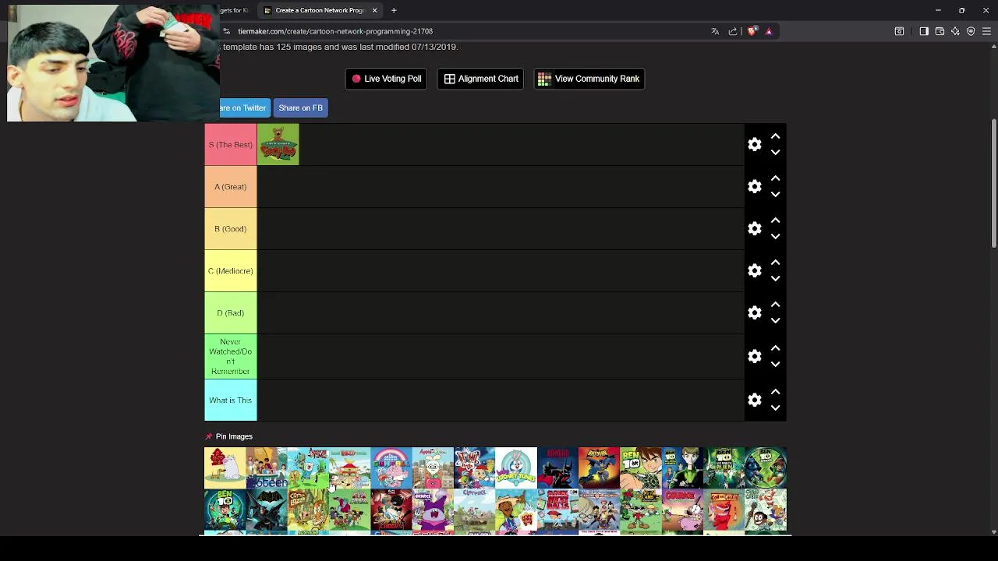The height and width of the screenshot is (561, 998).
Task: Move B (Good) tier up
Action: [775, 221]
